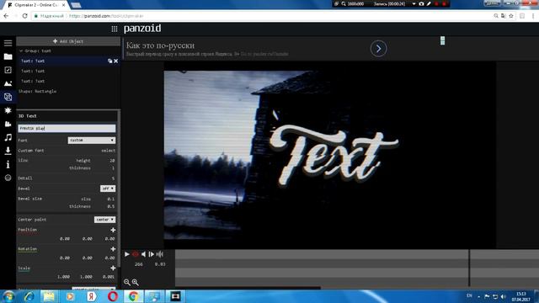
Task: Open the Font dropdown
Action: pos(92,141)
